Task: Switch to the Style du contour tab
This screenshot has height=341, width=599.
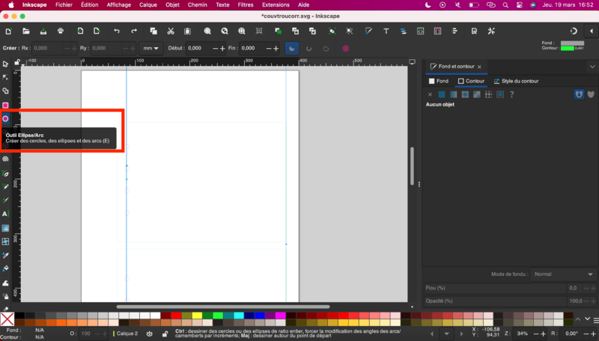Action: click(x=516, y=81)
